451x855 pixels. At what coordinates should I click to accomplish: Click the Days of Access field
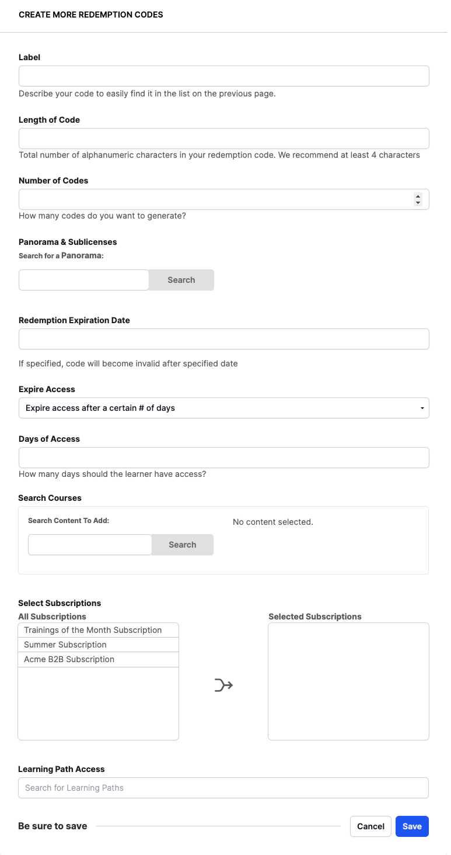[x=223, y=457]
